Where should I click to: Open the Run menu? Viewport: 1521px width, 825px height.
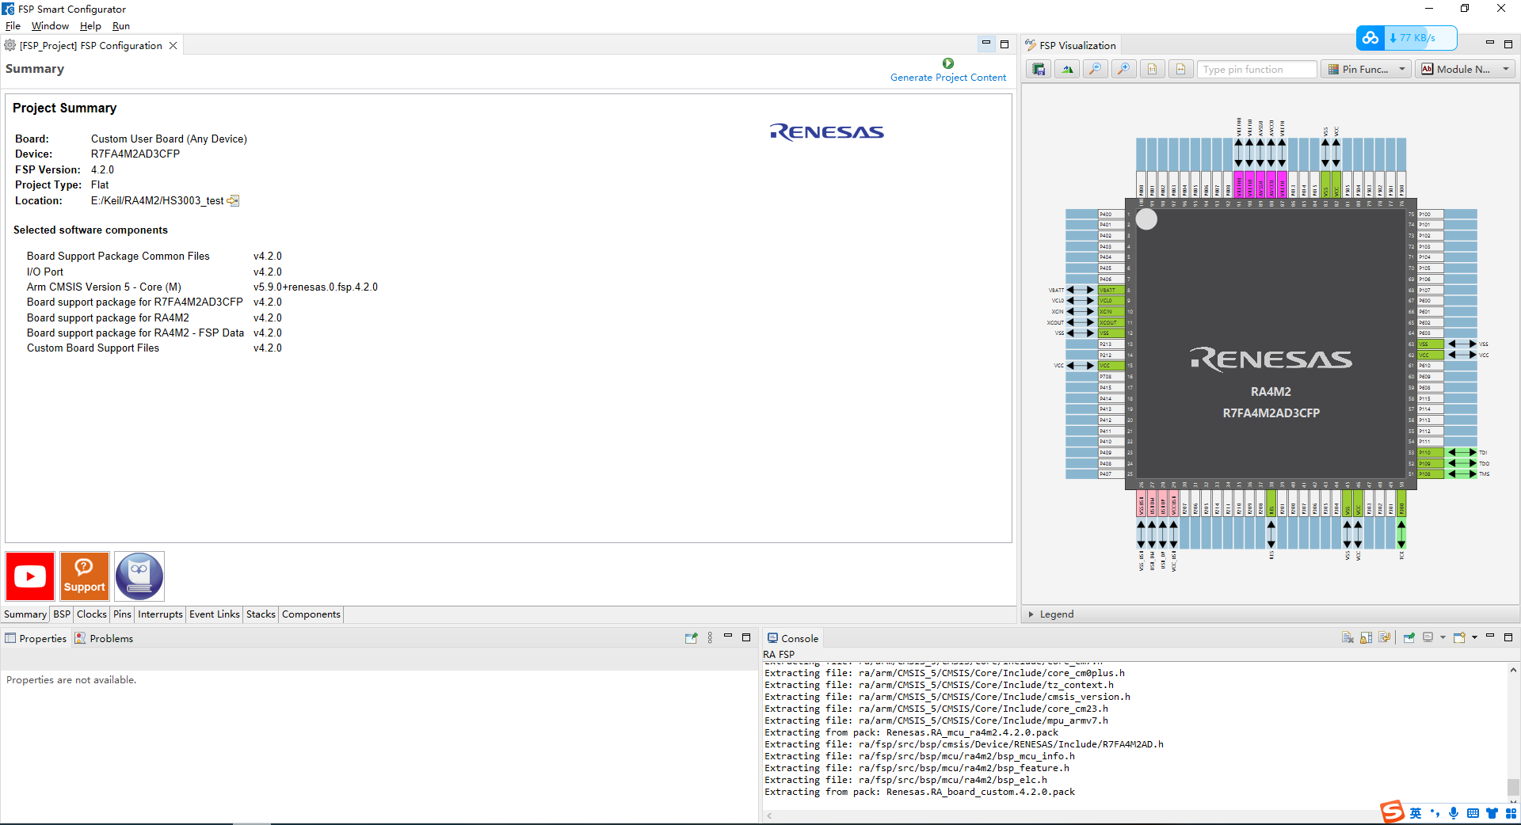tap(121, 26)
